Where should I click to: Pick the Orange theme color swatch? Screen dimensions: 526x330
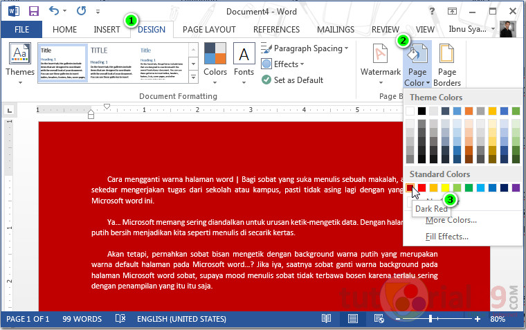[469, 111]
